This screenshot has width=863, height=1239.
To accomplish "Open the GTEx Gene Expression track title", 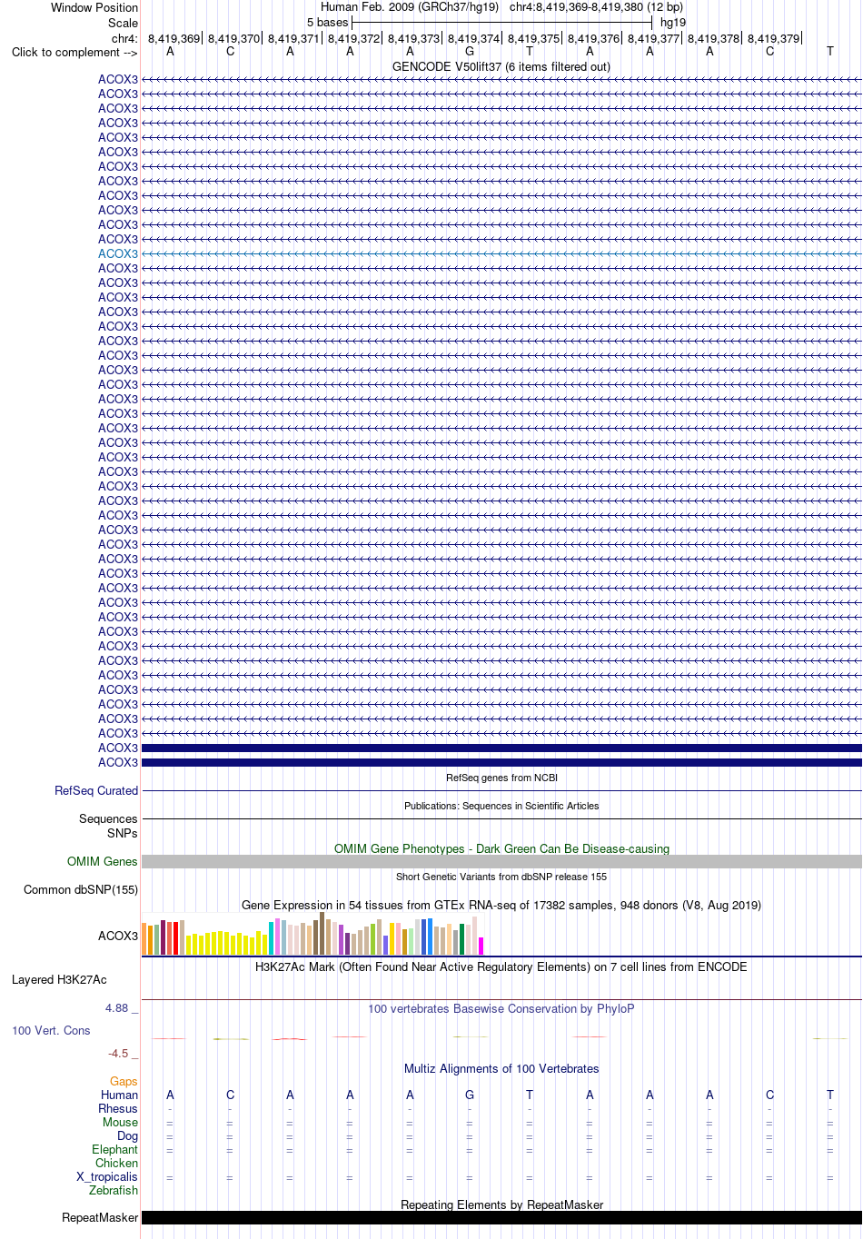I will pyautogui.click(x=501, y=906).
